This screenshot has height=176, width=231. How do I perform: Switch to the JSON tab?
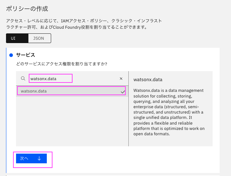(39, 38)
